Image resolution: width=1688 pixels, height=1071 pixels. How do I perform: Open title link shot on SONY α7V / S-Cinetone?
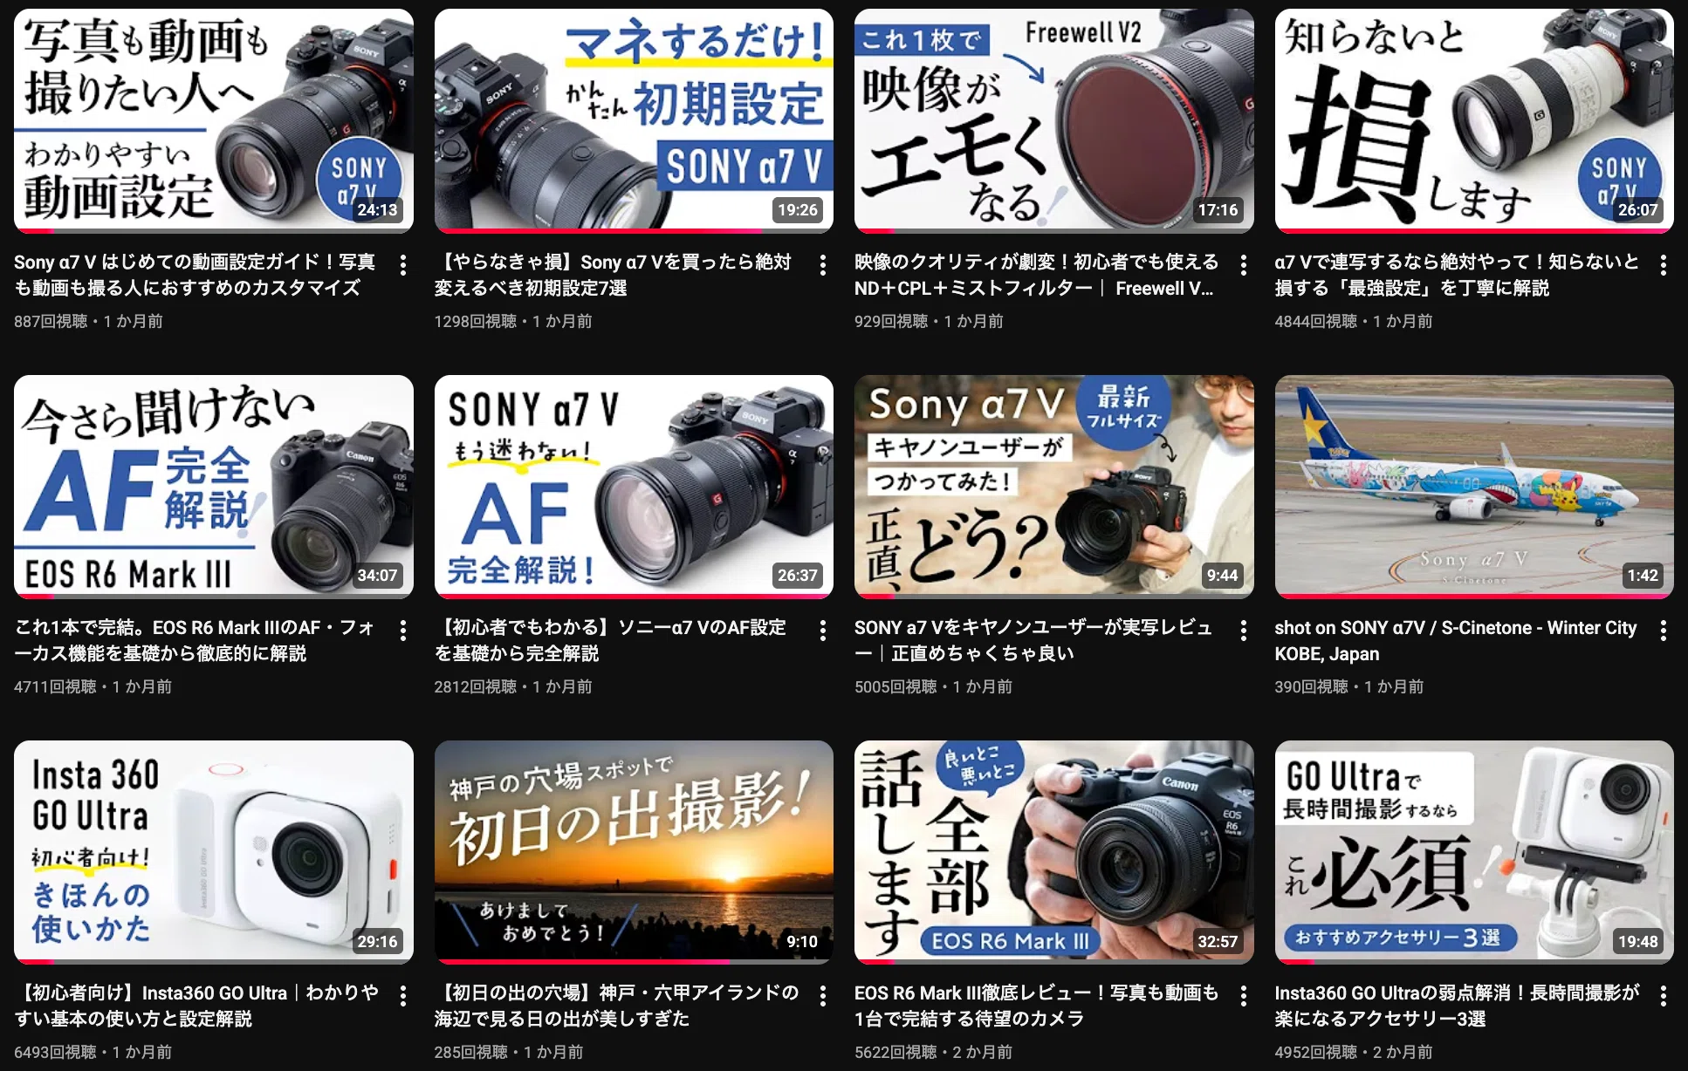tap(1456, 640)
